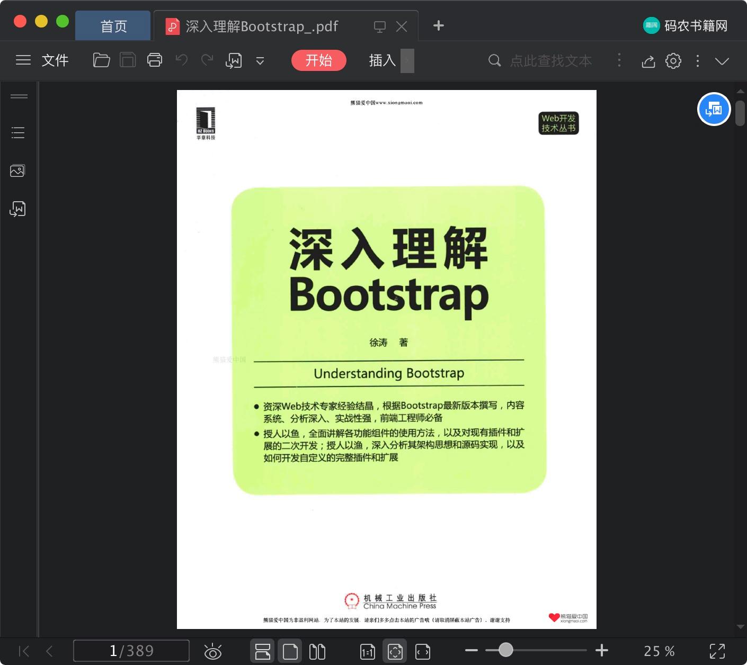Click vertical scrollbar thumb
The image size is (747, 665).
point(740,113)
